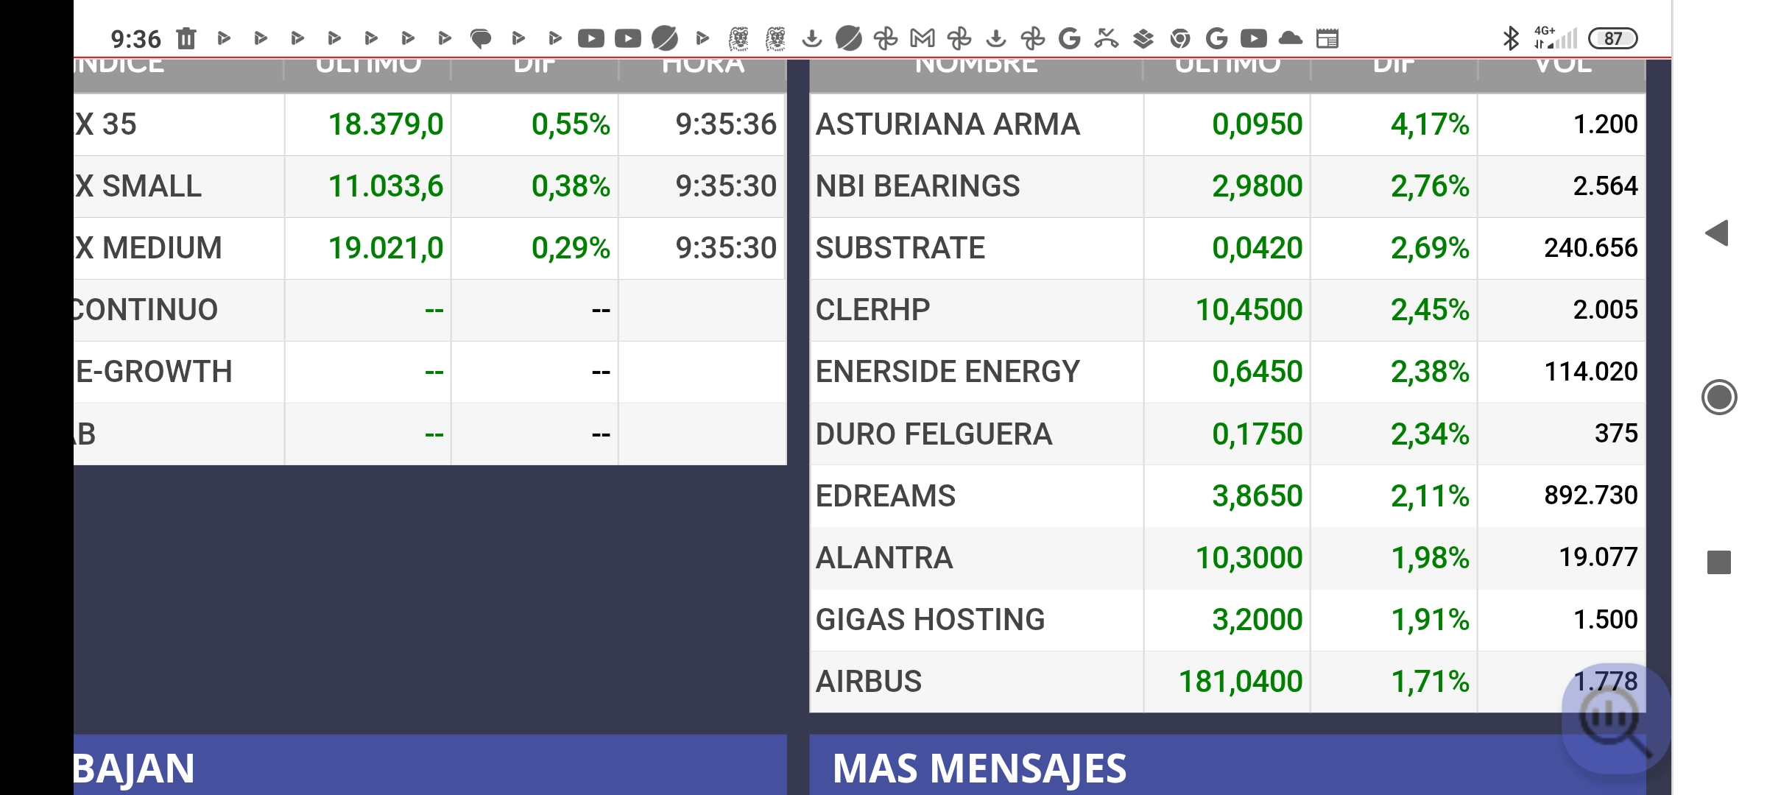Tap the 9:36 clock in status bar
Viewport: 1767px width, 795px height.
tap(135, 38)
